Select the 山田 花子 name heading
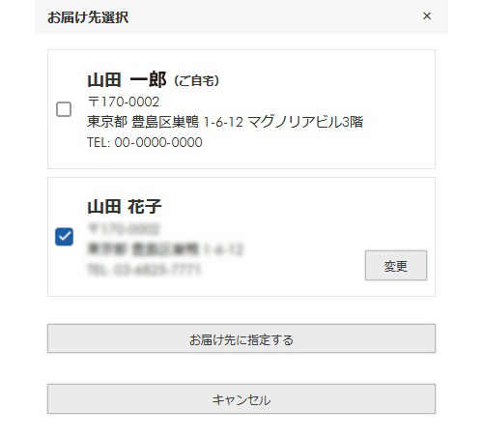This screenshot has width=483, height=438. (125, 207)
